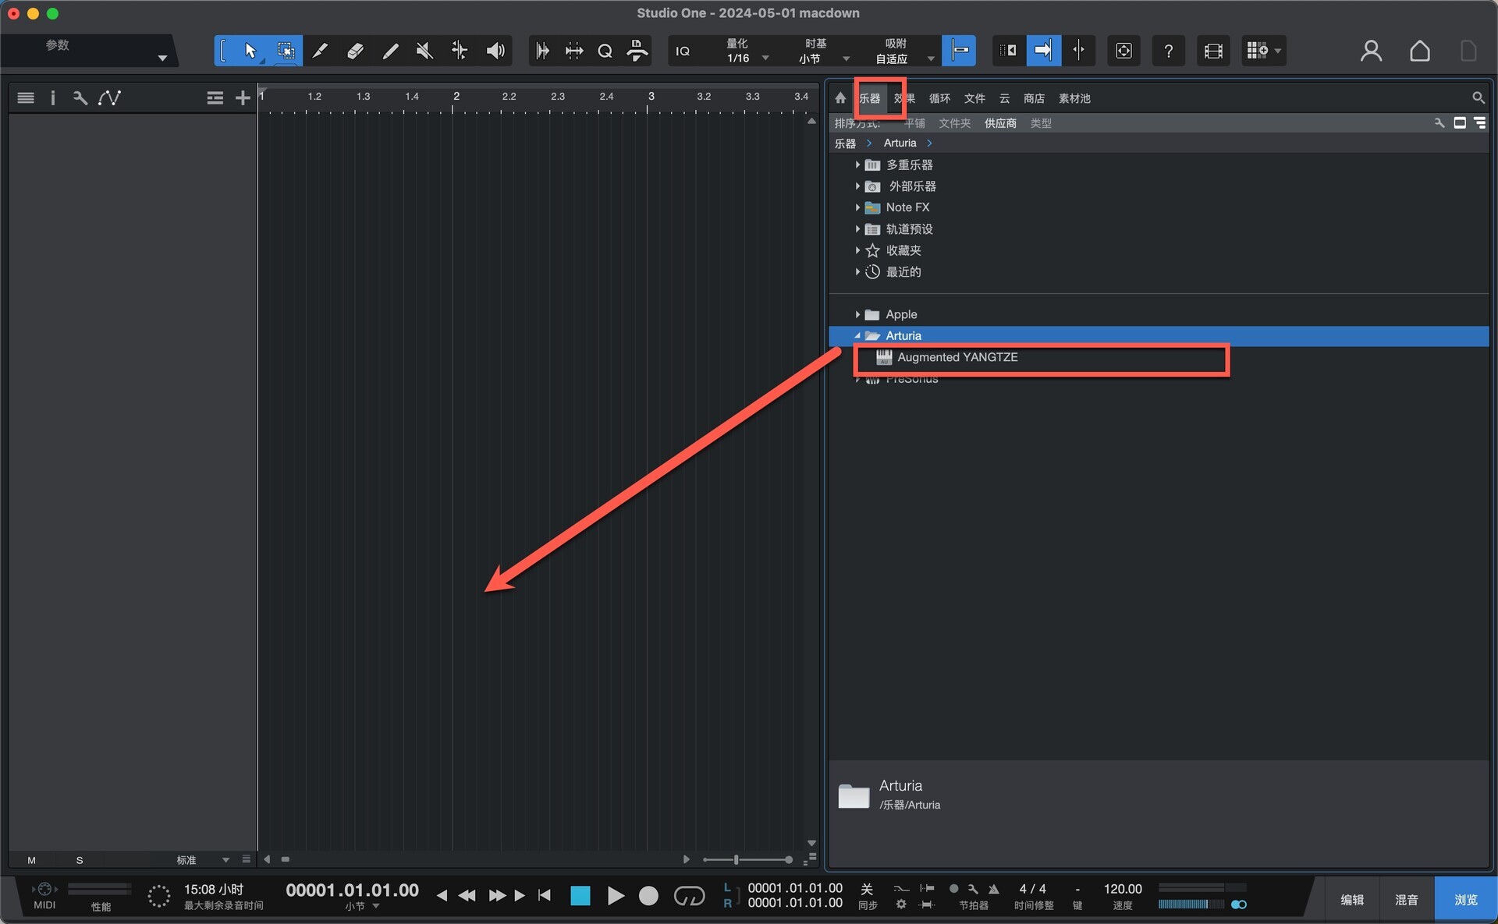Viewport: 1498px width, 924px height.
Task: Select the Mute tool
Action: (x=424, y=51)
